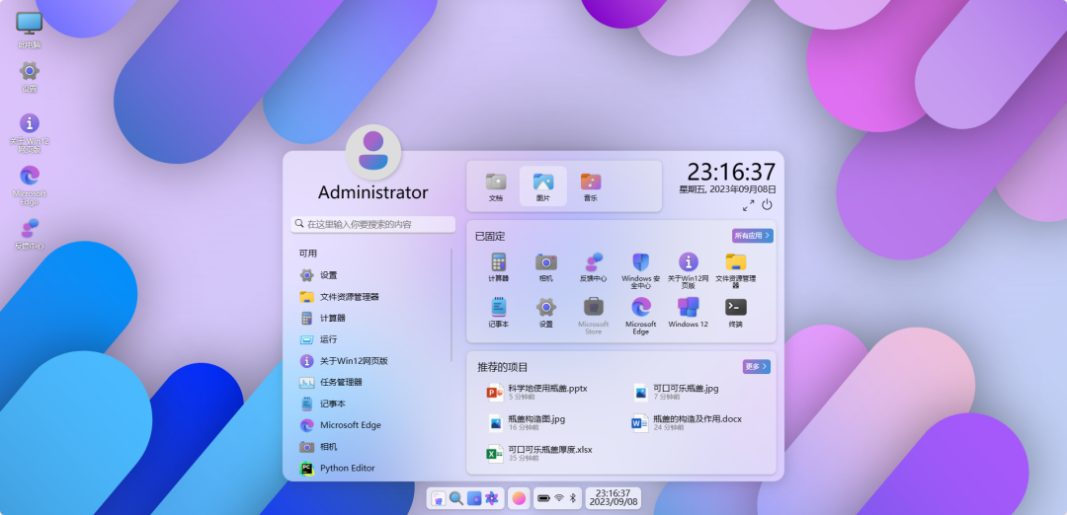Launch Camera from the pinned apps grid

click(545, 267)
